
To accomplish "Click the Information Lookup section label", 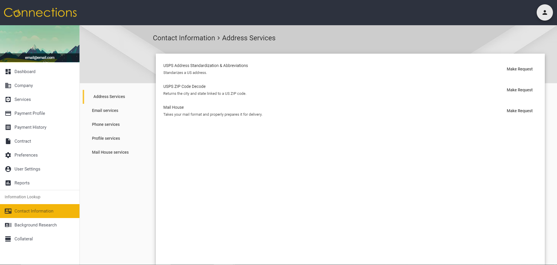I will coord(22,197).
